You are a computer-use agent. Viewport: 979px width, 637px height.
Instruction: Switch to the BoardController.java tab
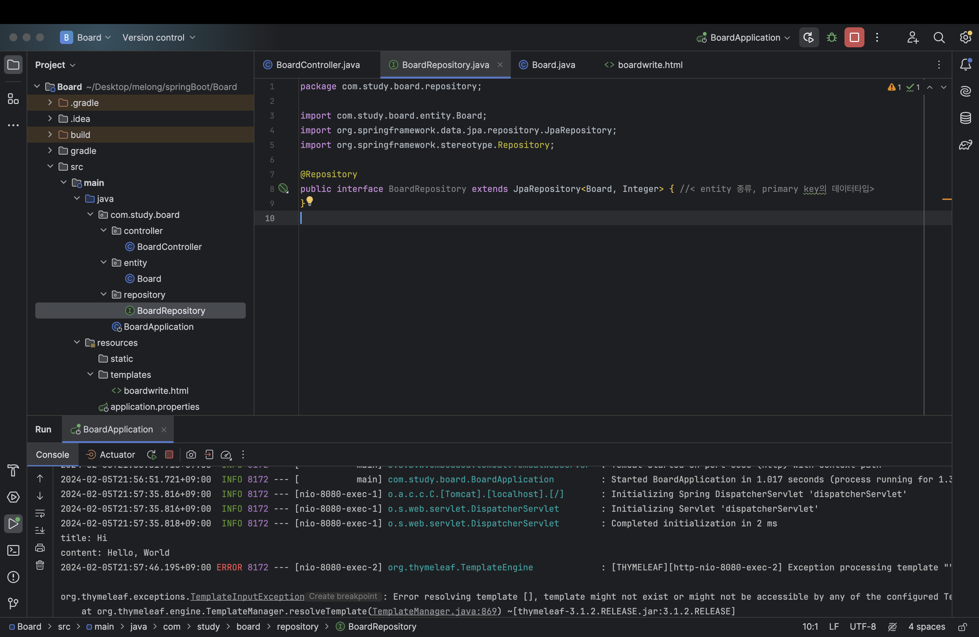(x=318, y=65)
